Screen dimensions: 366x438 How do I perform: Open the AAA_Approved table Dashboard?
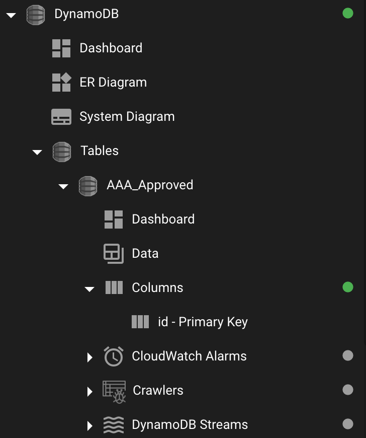[149, 220]
